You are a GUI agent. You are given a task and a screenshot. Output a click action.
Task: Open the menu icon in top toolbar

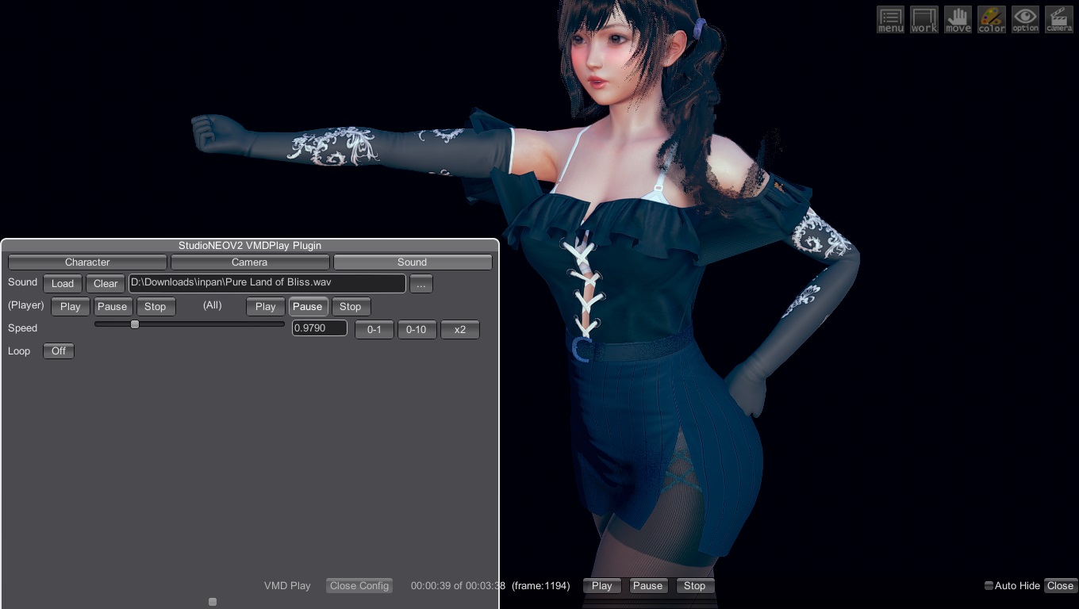click(x=890, y=20)
